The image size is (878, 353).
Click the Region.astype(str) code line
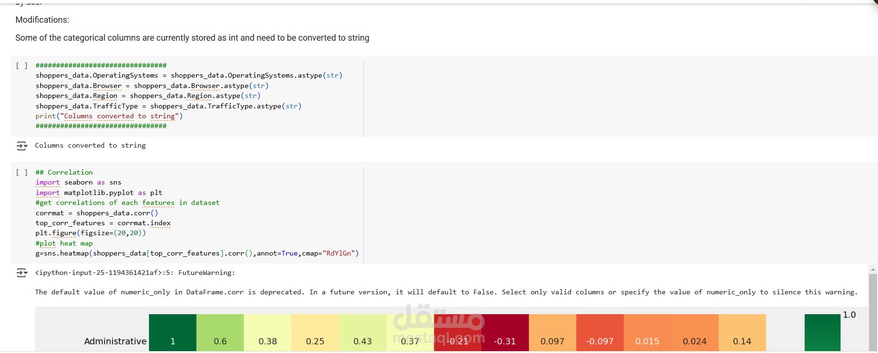click(x=148, y=96)
